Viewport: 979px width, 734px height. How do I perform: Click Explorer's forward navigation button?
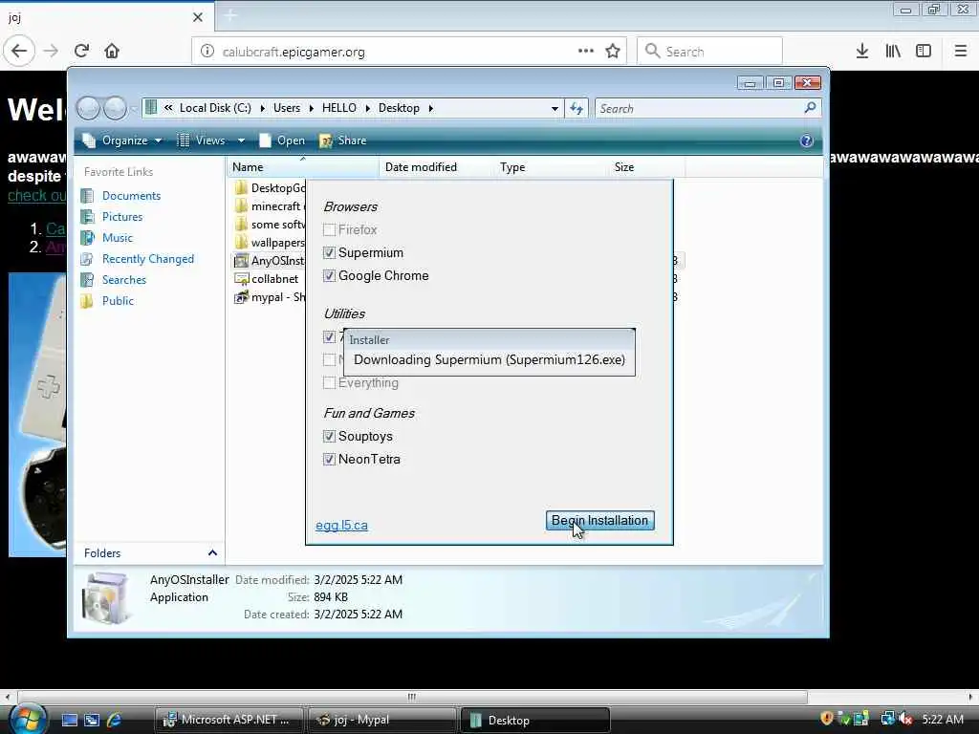[115, 108]
